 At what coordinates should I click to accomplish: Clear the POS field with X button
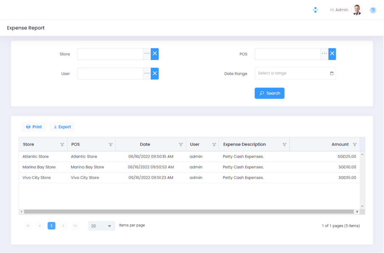click(x=332, y=54)
